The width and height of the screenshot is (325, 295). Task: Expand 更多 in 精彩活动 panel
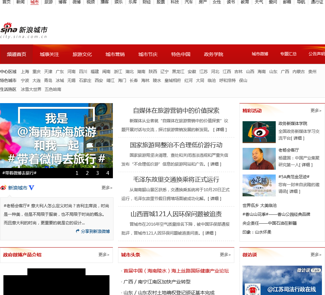[x=316, y=111]
